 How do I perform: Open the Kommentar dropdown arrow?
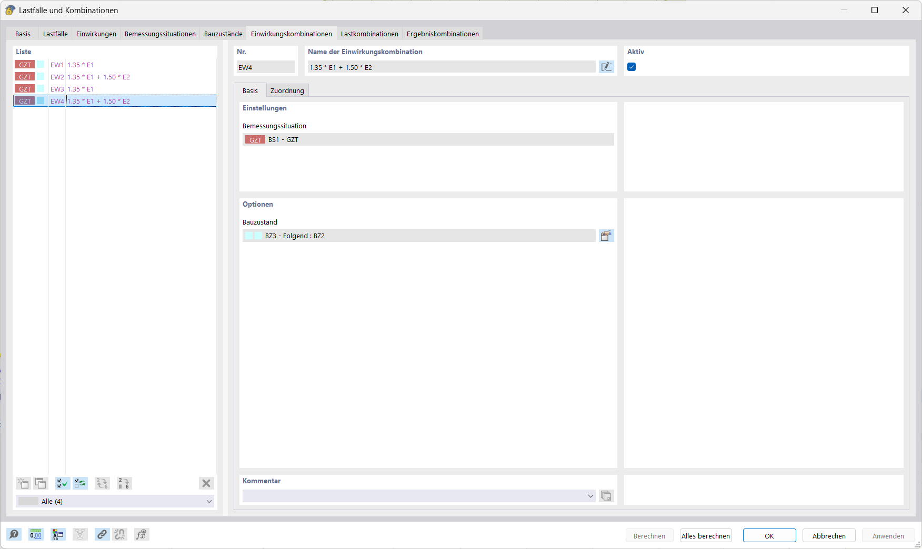[590, 495]
